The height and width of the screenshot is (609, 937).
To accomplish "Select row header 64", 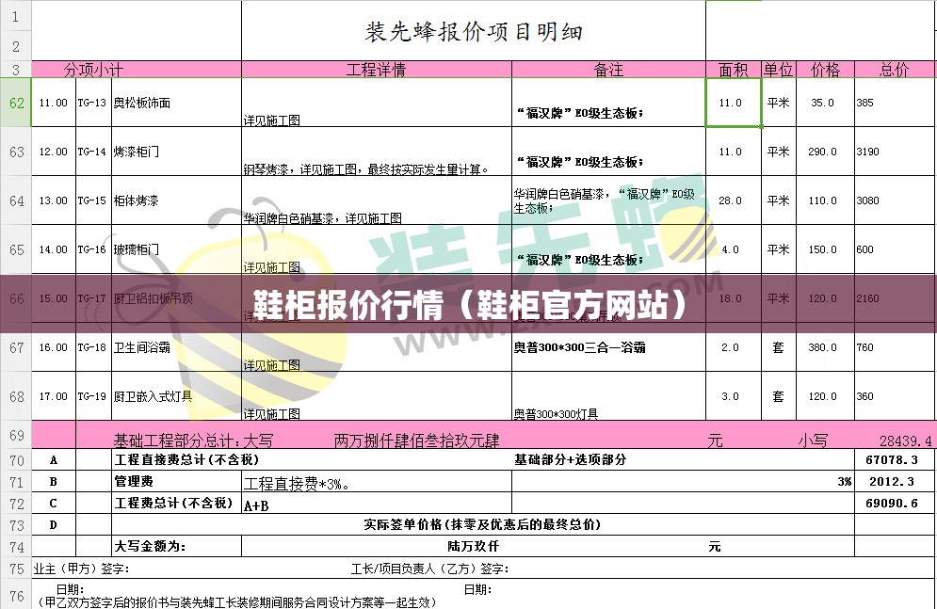I will click(x=15, y=200).
